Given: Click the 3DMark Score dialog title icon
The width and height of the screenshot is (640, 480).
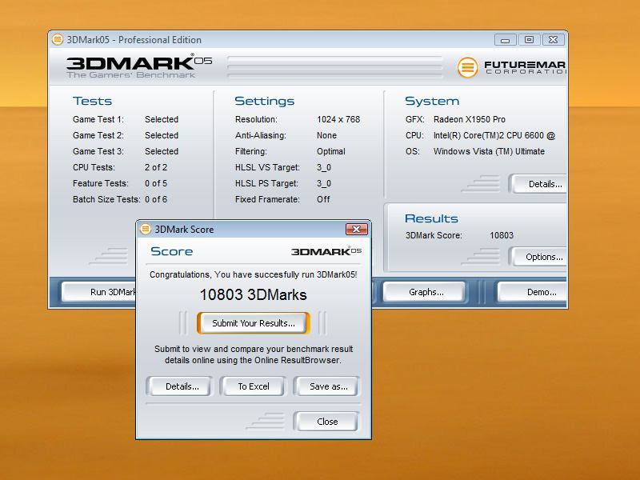Looking at the screenshot, I should click(146, 229).
